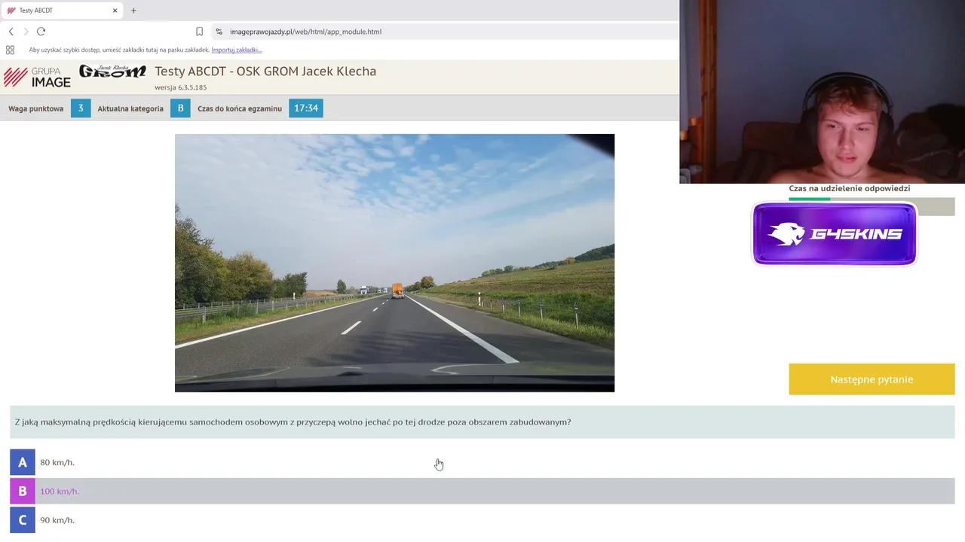The image size is (965, 542).
Task: Click the Waga punktowa 3 badge
Action: pyautogui.click(x=81, y=108)
